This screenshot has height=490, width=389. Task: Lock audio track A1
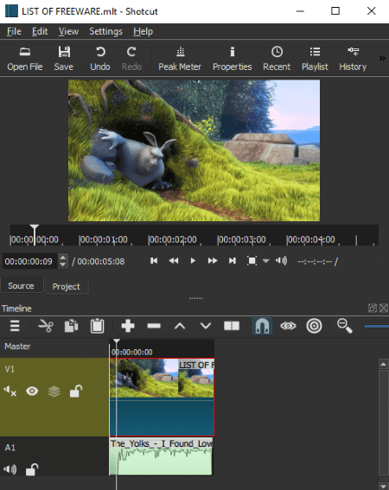32,469
